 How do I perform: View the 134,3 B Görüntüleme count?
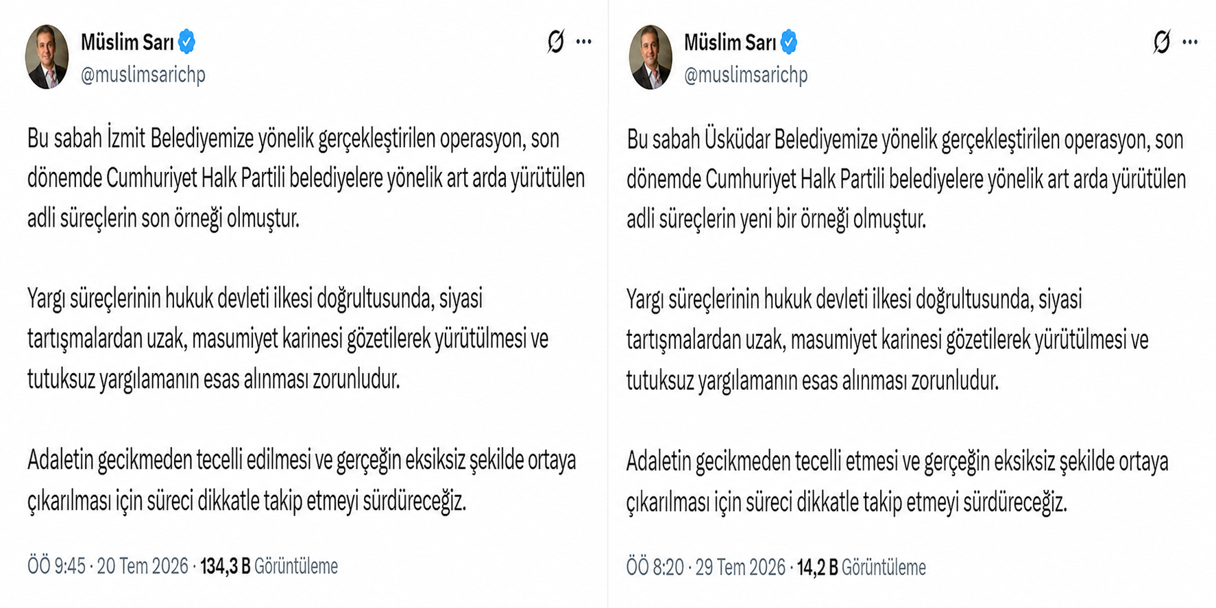click(x=269, y=566)
